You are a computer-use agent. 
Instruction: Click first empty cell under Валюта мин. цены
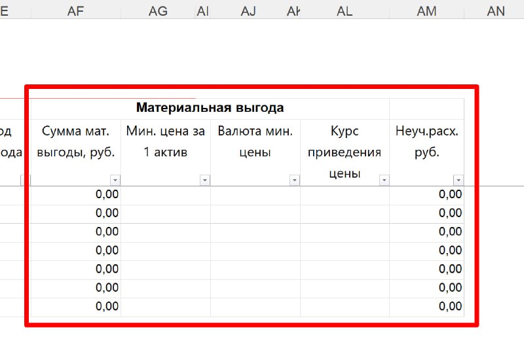[255, 194]
